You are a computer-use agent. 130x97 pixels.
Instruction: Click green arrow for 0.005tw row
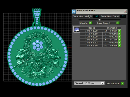coord(120,34)
